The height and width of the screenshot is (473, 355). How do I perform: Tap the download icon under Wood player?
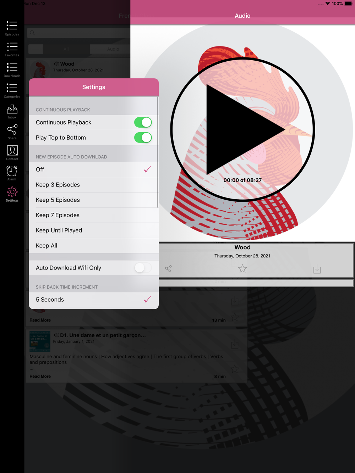tap(317, 269)
